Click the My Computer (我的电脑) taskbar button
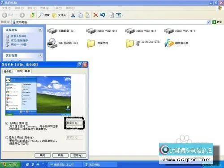This screenshot has width=224, height=168. [x=99, y=164]
